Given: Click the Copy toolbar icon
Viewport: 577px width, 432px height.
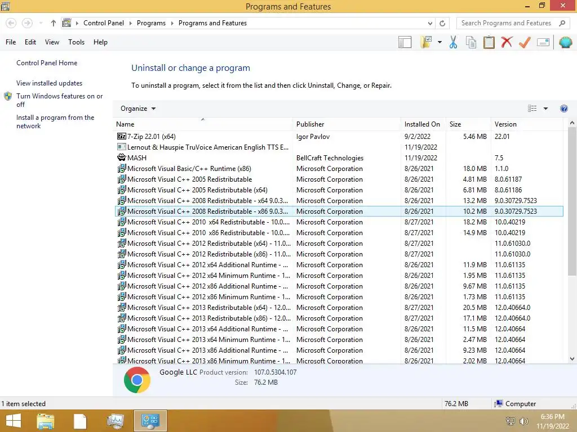Looking at the screenshot, I should [471, 42].
